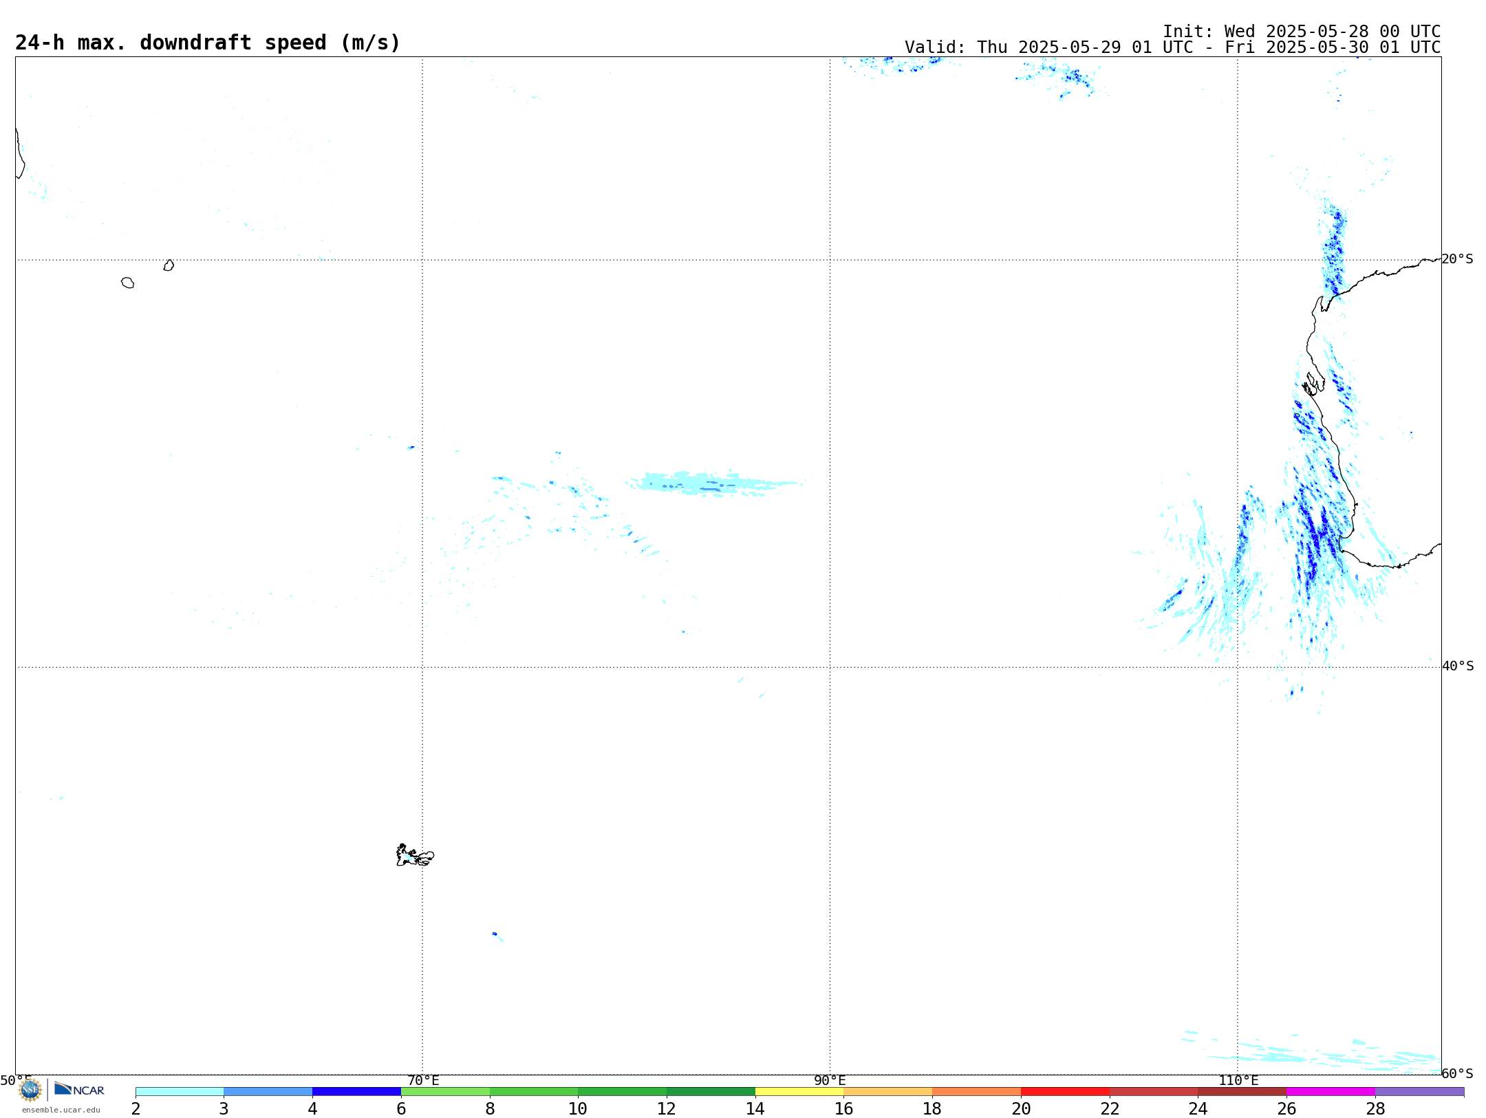Viewport: 1486px width, 1118px height.
Task: Click the 90°E longitude label
Action: (x=830, y=1081)
